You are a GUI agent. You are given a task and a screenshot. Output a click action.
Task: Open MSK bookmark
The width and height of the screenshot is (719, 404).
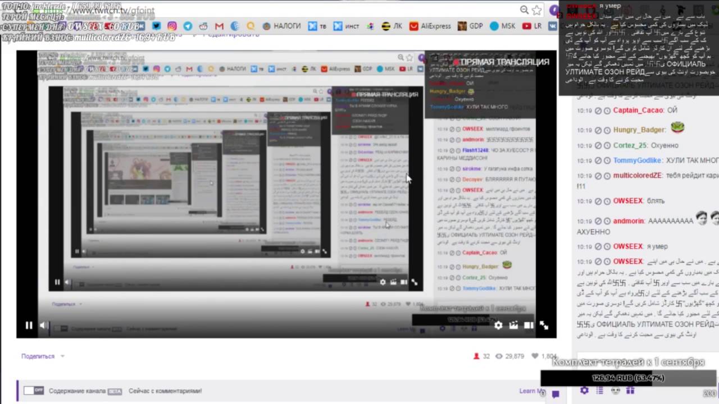click(x=503, y=26)
